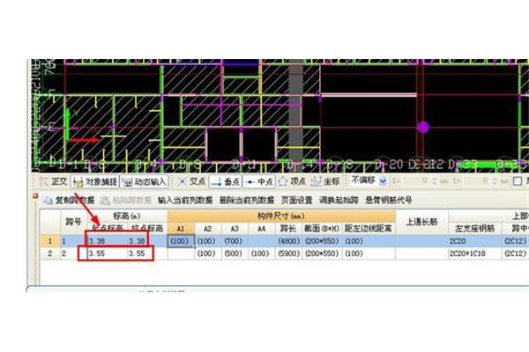Image resolution: width=529 pixels, height=352 pixels.
Task: Select the 跨号 column header
Action: click(x=73, y=222)
